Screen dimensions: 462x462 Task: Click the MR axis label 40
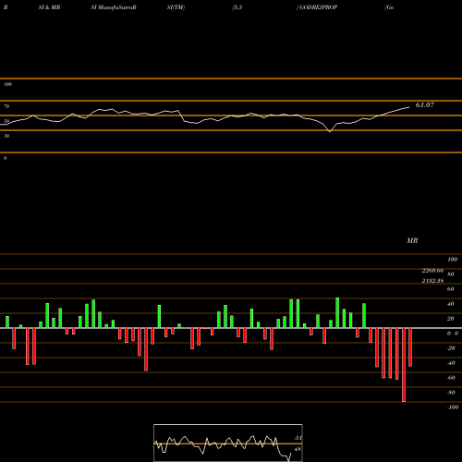click(451, 304)
